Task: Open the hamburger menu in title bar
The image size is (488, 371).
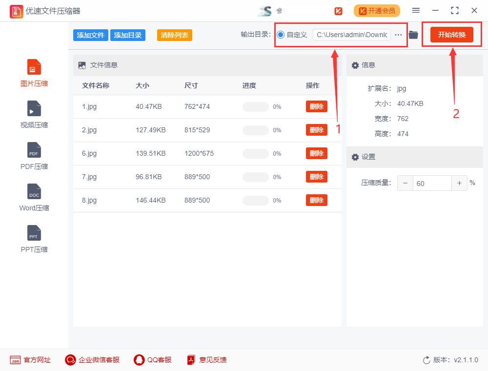Action: point(416,10)
